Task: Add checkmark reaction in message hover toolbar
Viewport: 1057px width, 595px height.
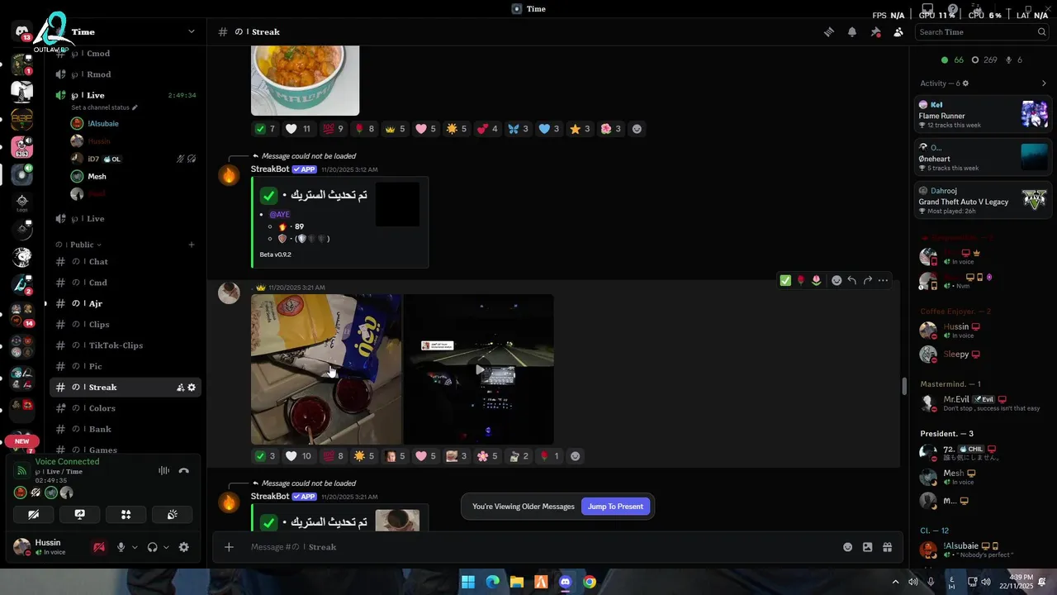Action: tap(785, 281)
